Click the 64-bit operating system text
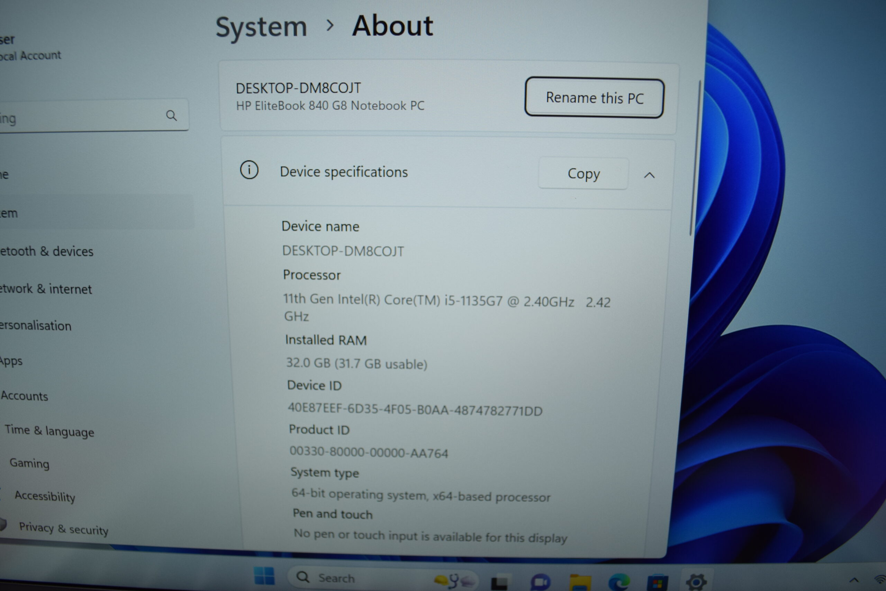Image resolution: width=886 pixels, height=591 pixels. [x=421, y=495]
